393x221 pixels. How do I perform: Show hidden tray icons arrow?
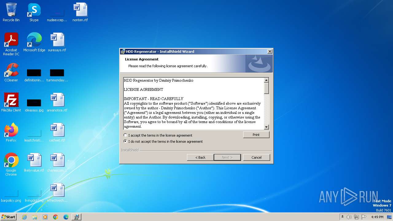pos(342,217)
